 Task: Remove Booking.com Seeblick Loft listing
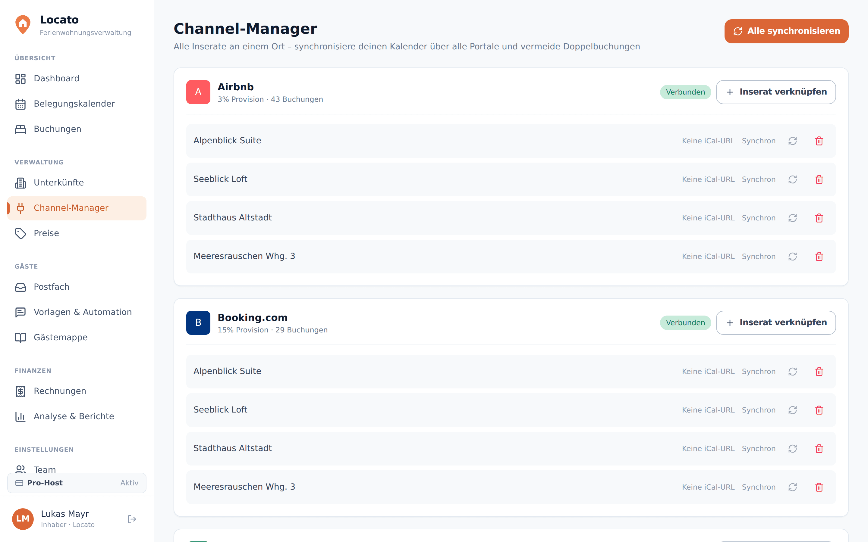point(819,410)
